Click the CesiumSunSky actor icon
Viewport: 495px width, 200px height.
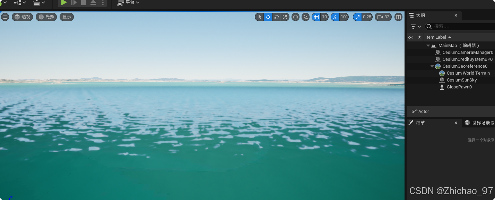442,80
